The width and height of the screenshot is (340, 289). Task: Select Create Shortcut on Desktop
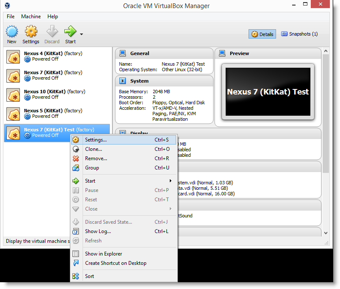point(116,263)
